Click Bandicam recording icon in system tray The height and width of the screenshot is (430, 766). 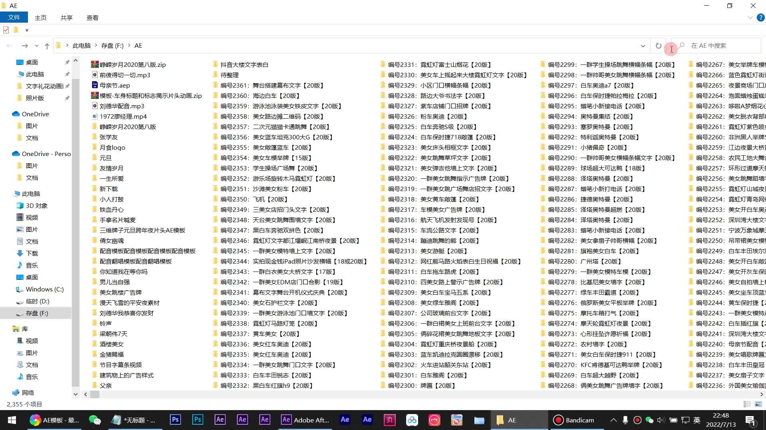[x=638, y=420]
